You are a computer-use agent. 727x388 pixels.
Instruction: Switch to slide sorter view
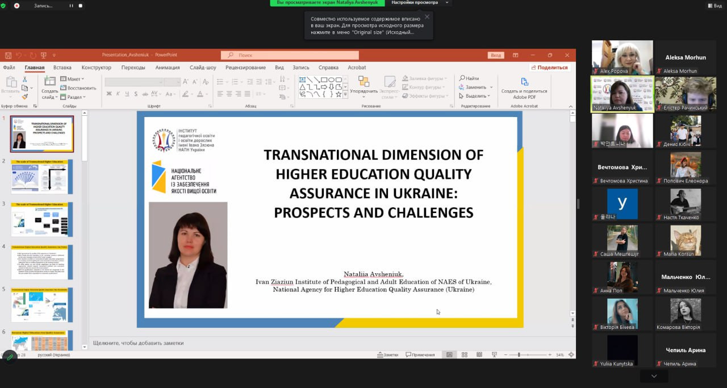point(464,355)
